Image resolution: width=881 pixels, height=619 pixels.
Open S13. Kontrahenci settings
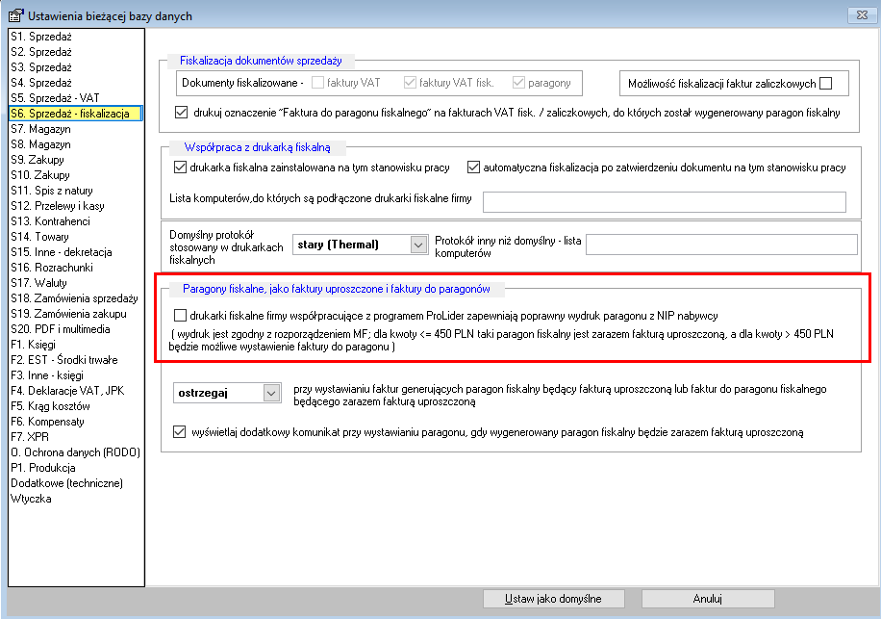pos(76,221)
